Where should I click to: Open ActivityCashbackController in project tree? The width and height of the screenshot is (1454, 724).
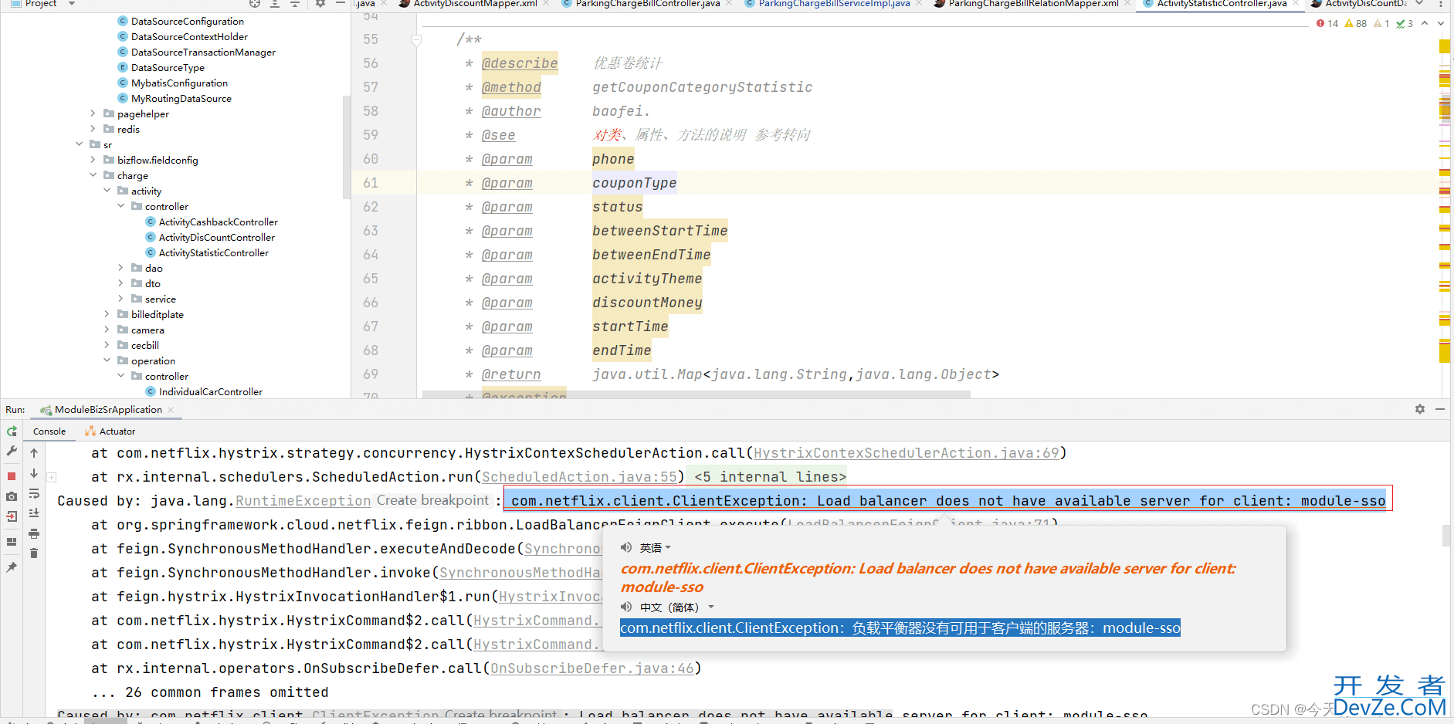tap(218, 222)
